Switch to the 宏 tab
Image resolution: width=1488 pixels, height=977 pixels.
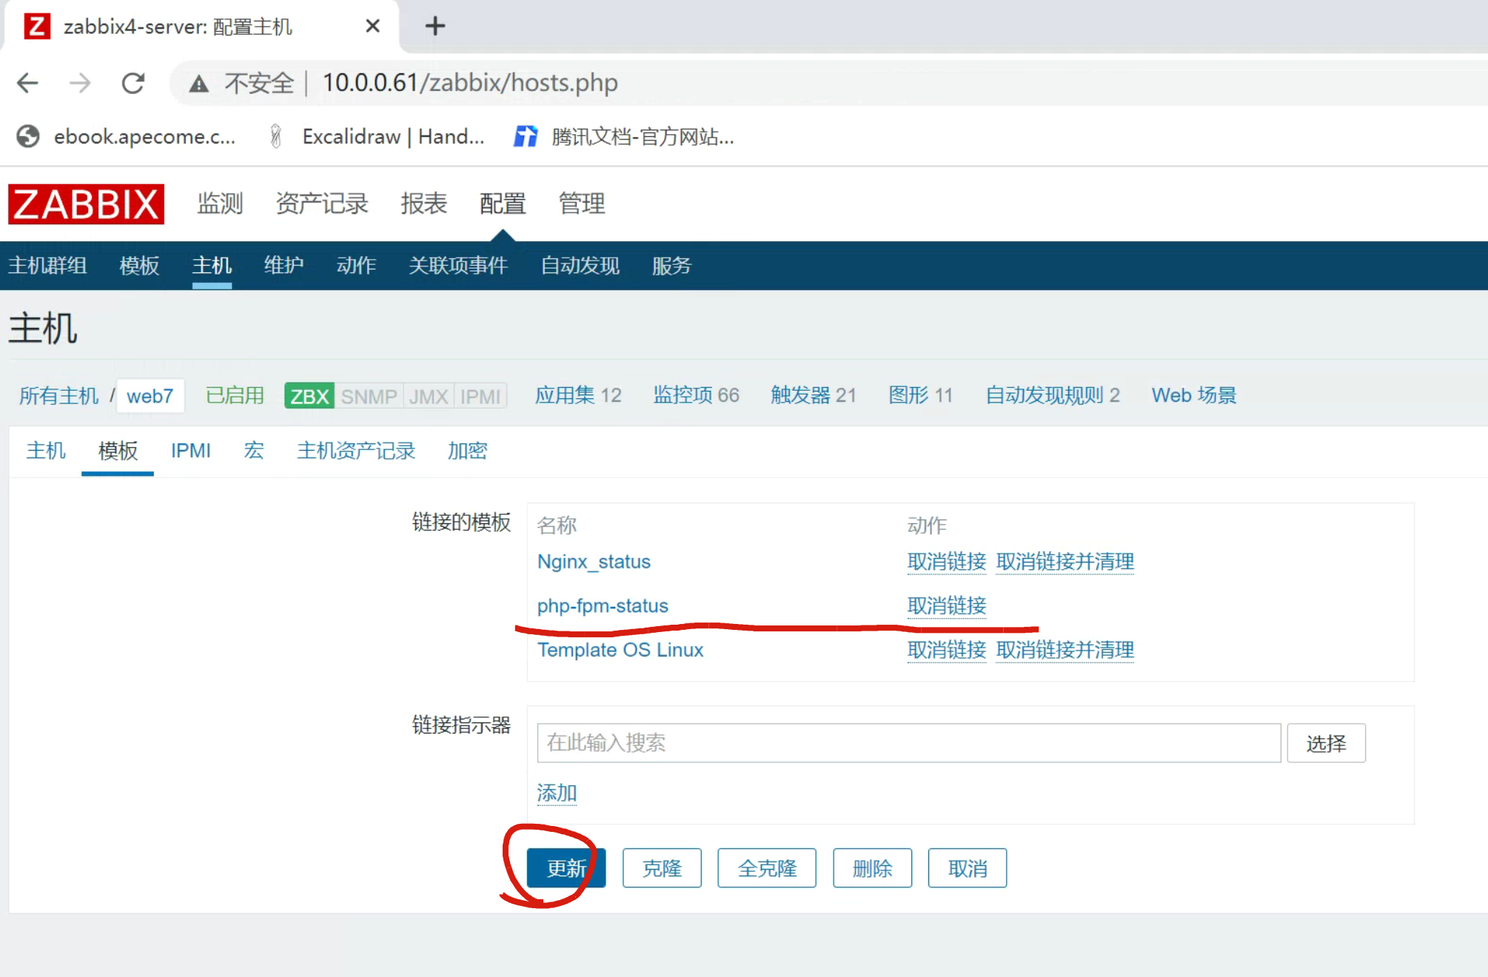(254, 451)
